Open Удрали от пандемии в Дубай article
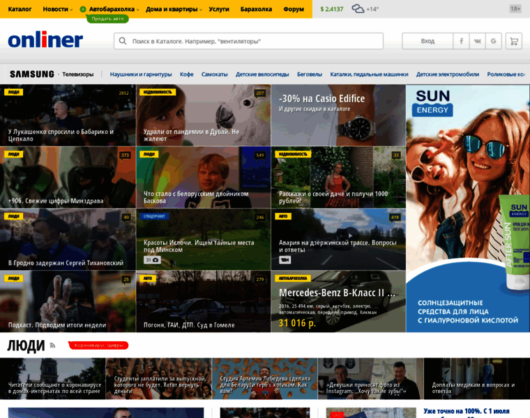530x418 pixels. [203, 116]
